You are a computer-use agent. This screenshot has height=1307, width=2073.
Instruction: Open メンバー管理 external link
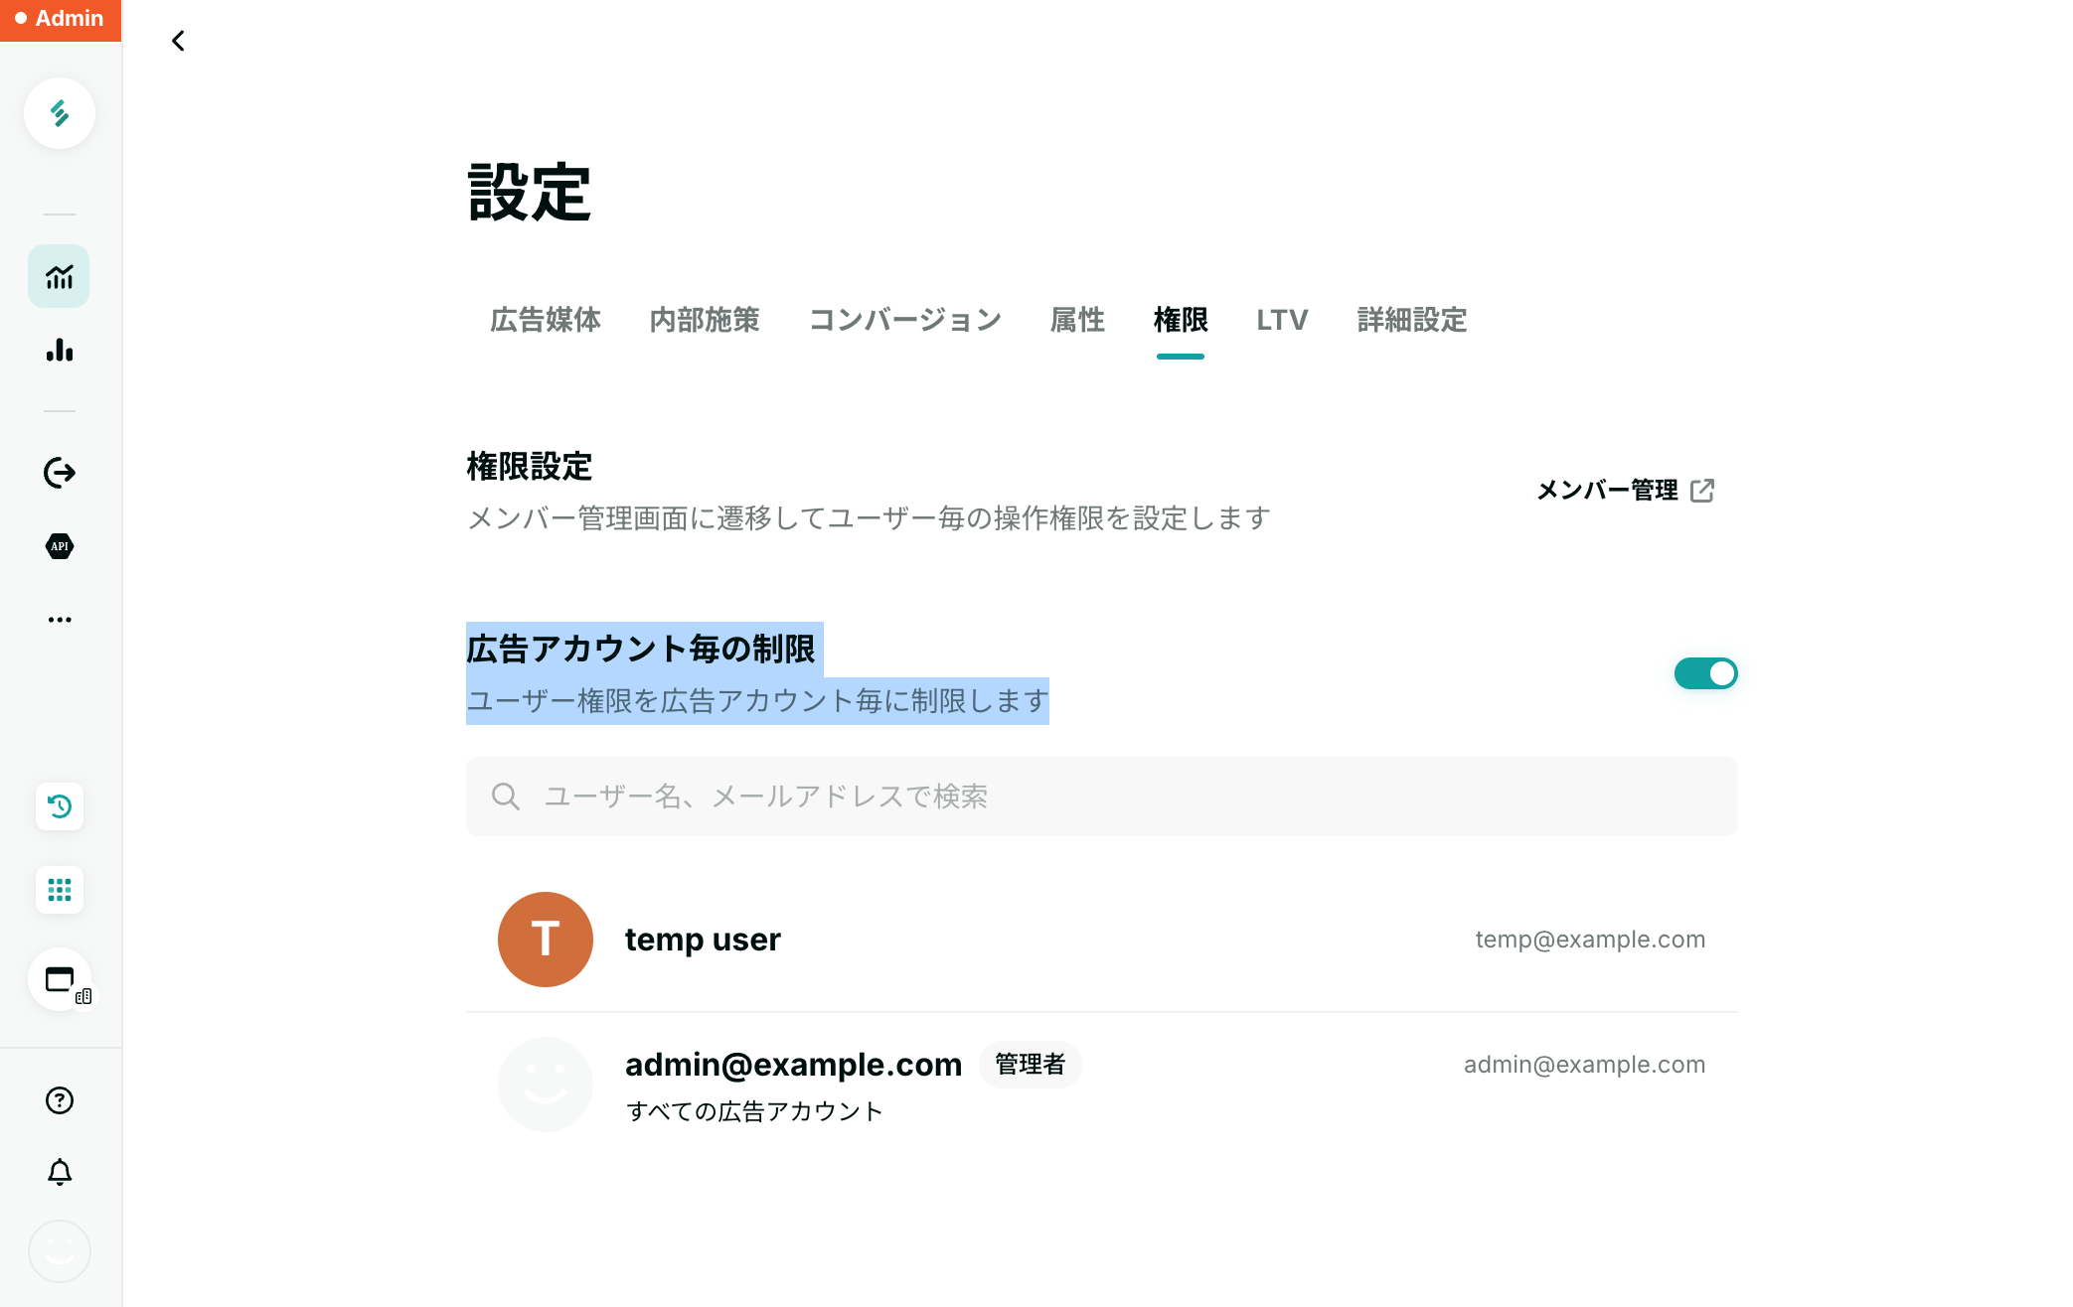pyautogui.click(x=1625, y=491)
